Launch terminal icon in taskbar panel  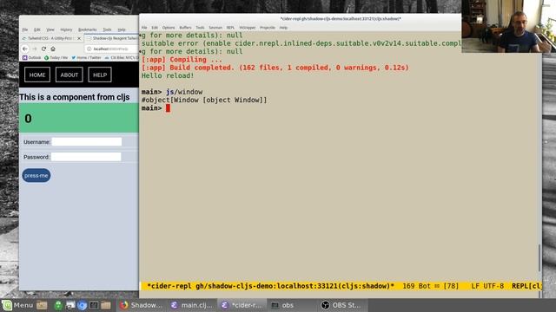(94, 305)
